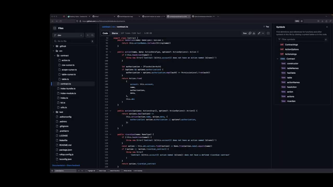Image resolution: width=333 pixels, height=187 pixels.
Task: Focus the Filter symbols field
Action: 302,39
